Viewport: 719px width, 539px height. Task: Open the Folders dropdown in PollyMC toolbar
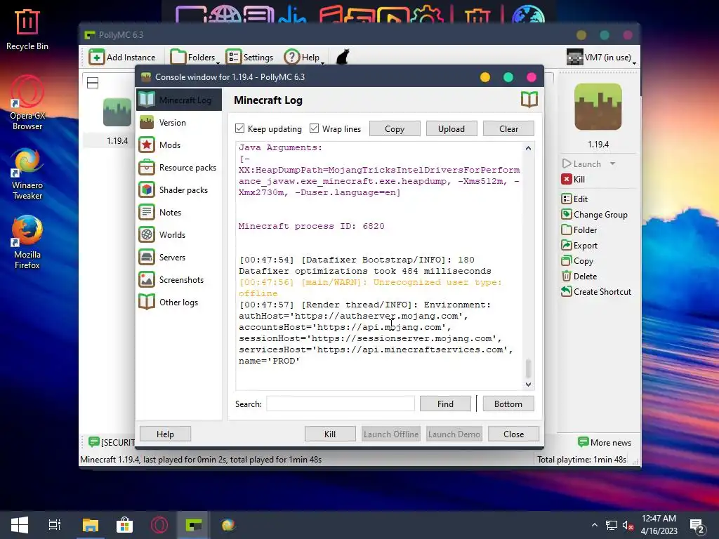coord(195,58)
